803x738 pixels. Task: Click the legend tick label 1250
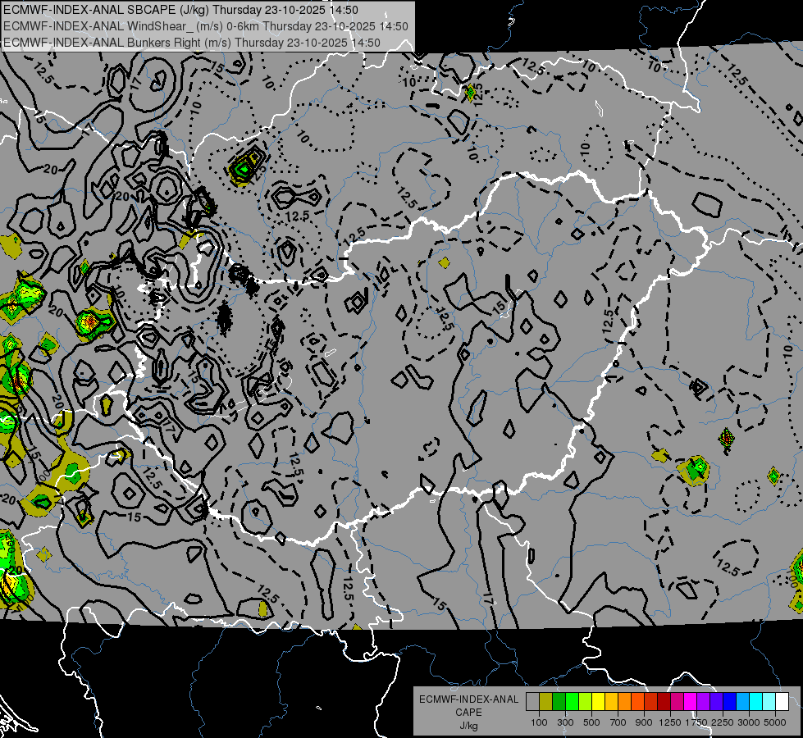[670, 722]
